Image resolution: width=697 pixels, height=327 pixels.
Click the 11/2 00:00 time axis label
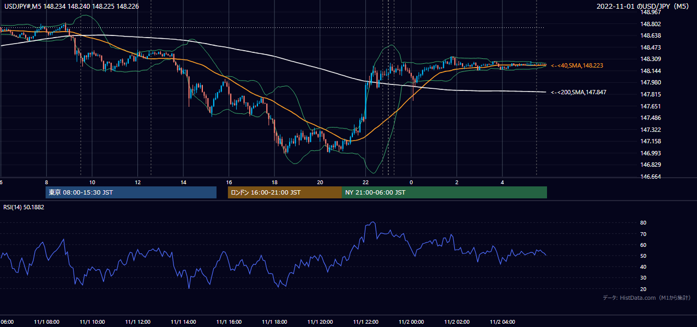tap(411, 322)
